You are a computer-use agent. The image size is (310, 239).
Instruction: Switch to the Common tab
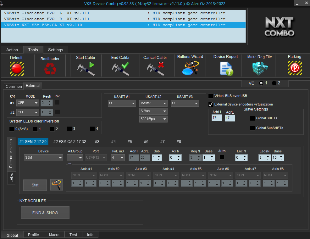coord(14,87)
